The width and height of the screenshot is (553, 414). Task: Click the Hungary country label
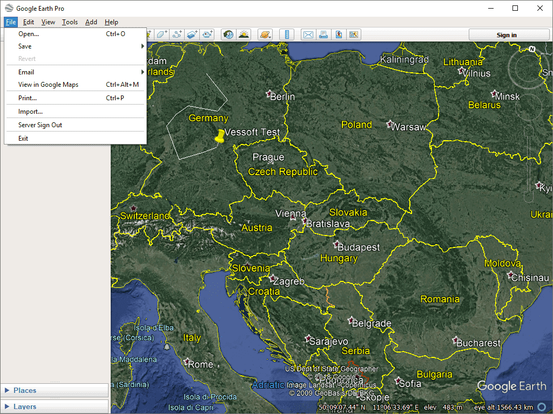339,258
